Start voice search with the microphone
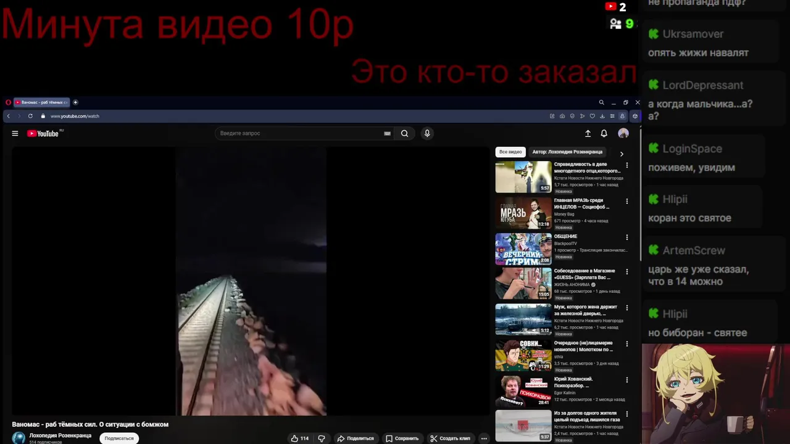Screen dimensions: 790x444 click(x=426, y=133)
